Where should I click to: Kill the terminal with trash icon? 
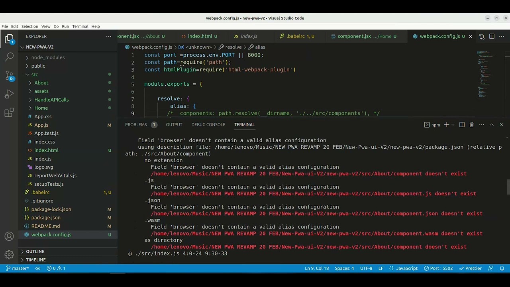[x=471, y=125]
